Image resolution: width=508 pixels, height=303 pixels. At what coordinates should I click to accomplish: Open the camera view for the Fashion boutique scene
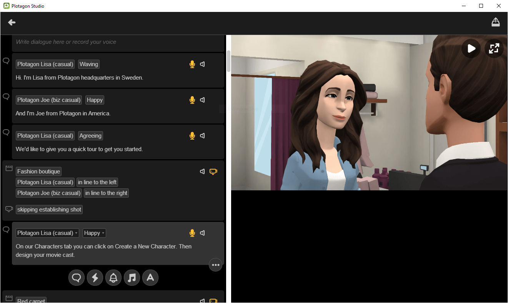click(213, 171)
